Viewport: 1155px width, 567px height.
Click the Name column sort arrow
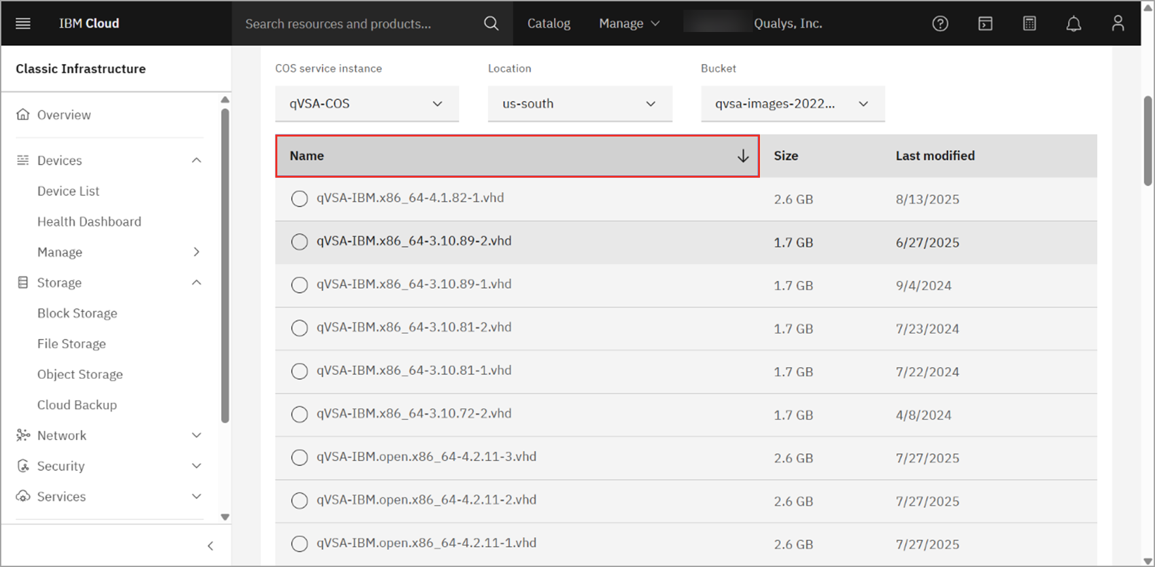[x=743, y=156]
